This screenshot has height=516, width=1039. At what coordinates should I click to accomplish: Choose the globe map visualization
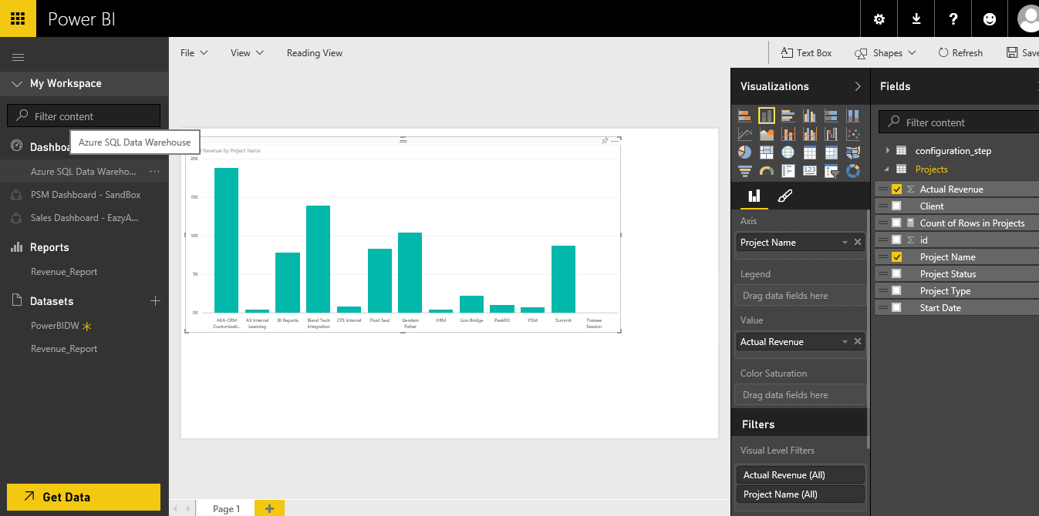(788, 152)
